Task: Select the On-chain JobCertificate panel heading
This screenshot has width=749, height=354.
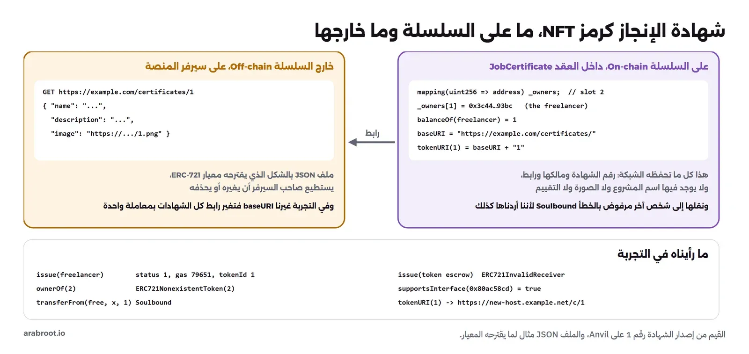Action: tap(599, 66)
